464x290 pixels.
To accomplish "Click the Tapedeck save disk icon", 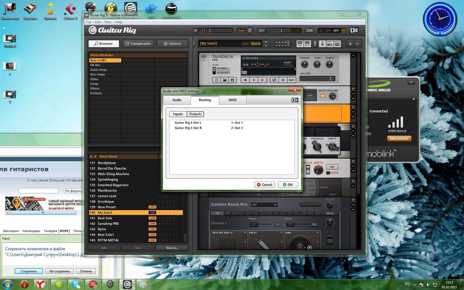I will coord(232,80).
